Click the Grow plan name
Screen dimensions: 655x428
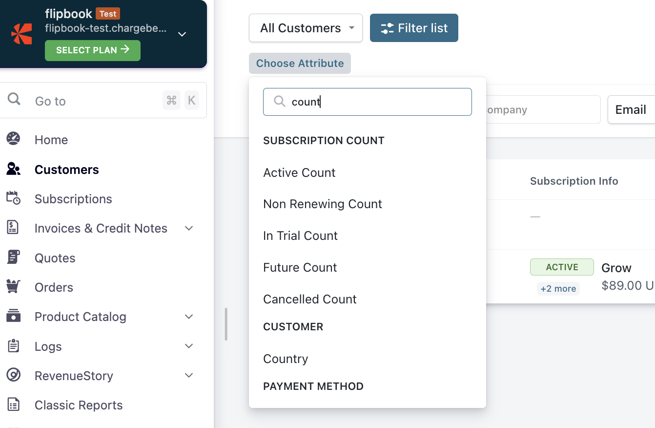[616, 268]
